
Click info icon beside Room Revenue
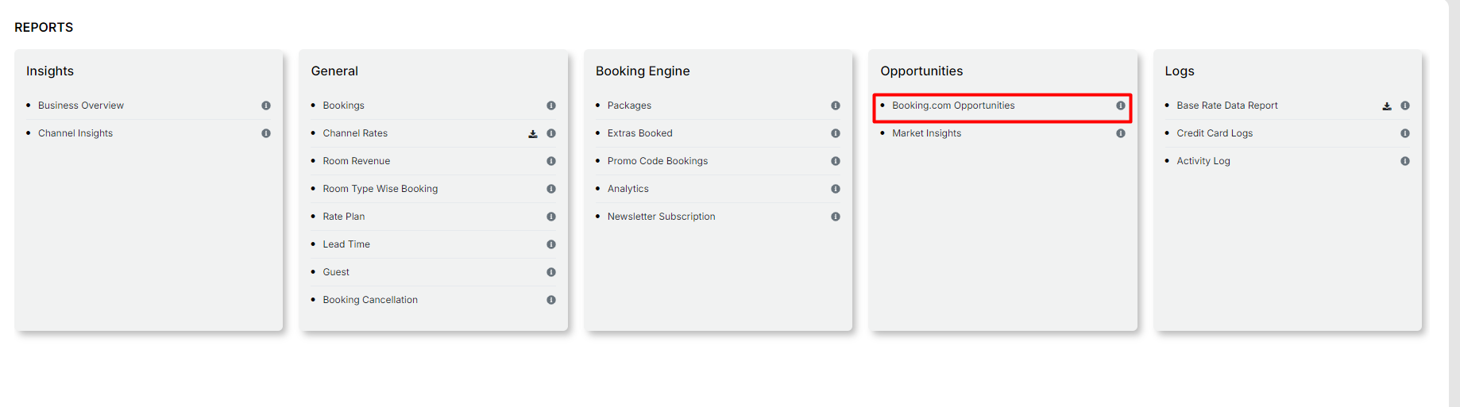(x=550, y=161)
